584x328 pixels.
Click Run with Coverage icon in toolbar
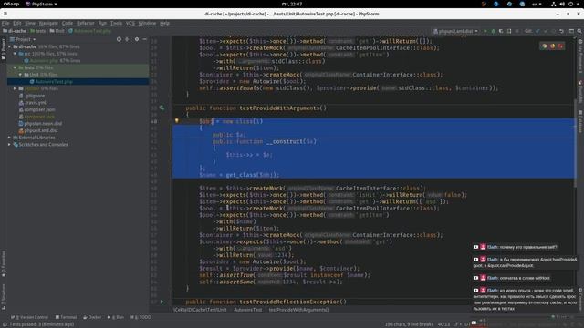click(501, 31)
